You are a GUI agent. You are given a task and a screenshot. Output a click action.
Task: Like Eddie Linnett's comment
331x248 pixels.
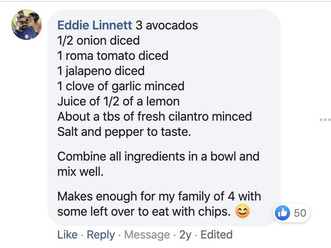pyautogui.click(x=67, y=235)
